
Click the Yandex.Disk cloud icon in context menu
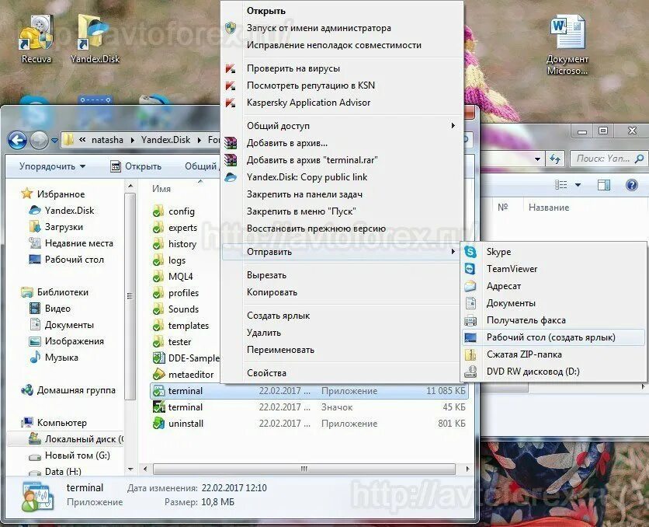coord(231,177)
